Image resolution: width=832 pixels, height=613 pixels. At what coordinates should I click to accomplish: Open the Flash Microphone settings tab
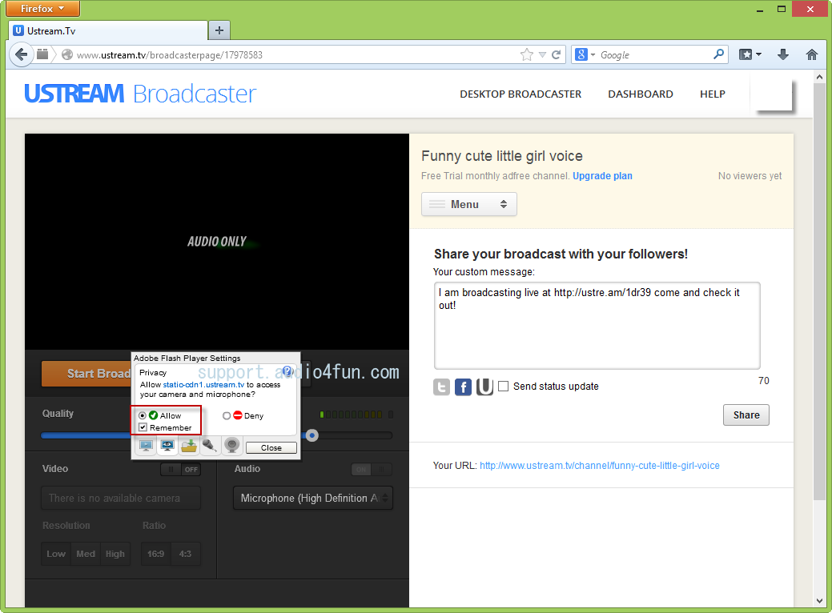click(210, 446)
